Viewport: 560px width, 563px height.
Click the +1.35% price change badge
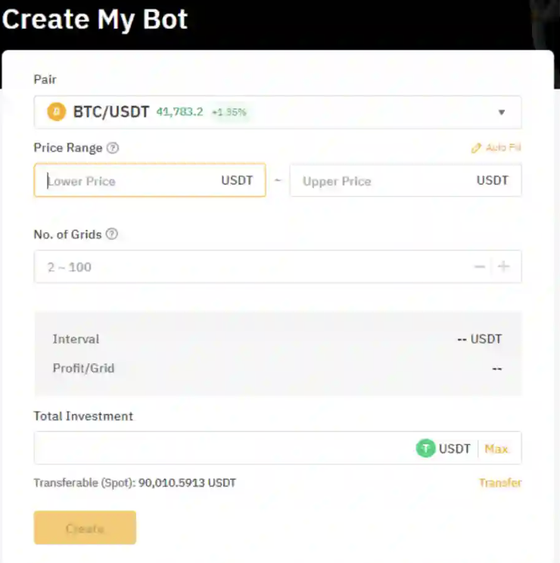(x=229, y=113)
